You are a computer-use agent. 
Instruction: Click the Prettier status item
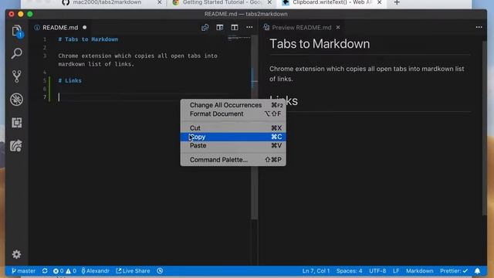(x=454, y=271)
